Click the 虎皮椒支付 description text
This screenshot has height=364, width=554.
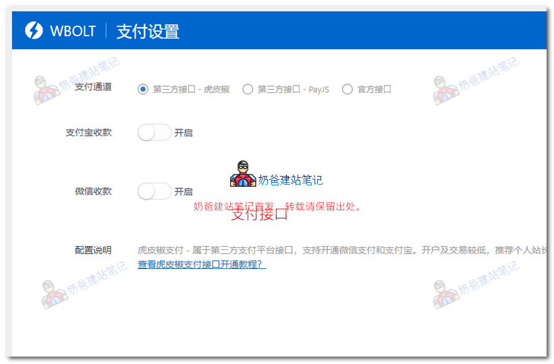342,250
